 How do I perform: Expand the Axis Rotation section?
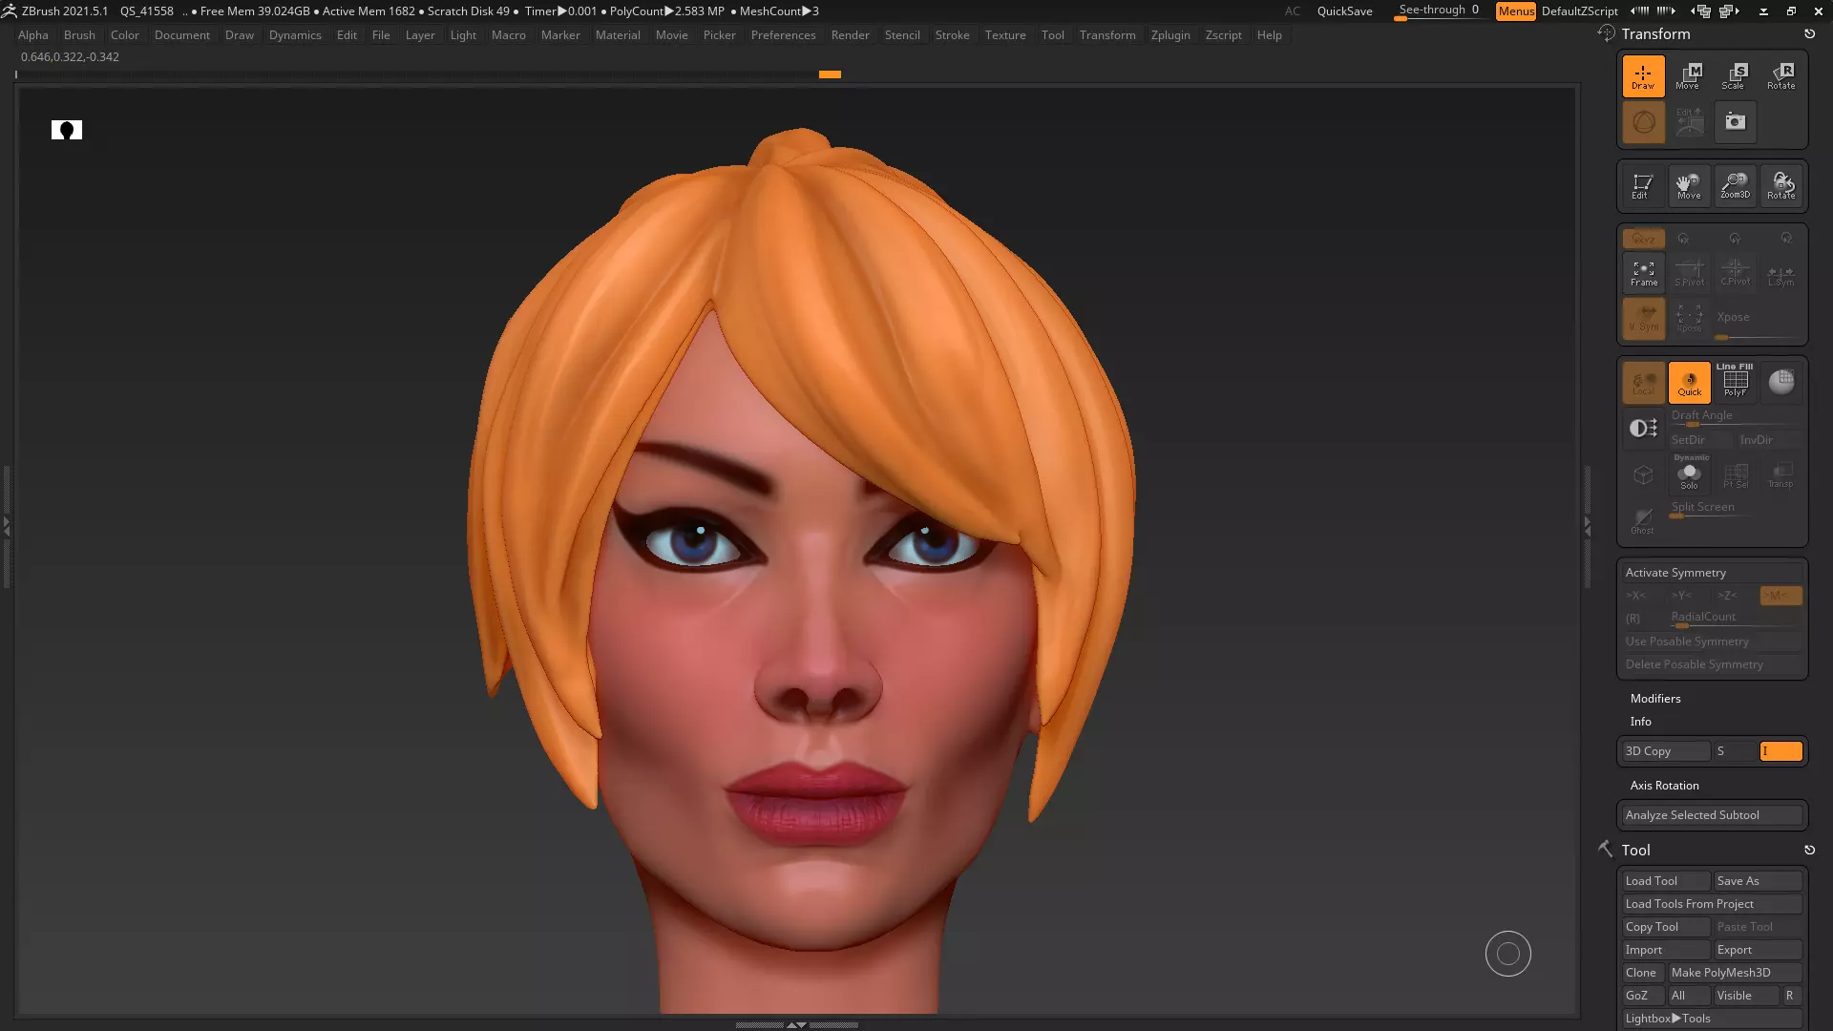point(1664,786)
